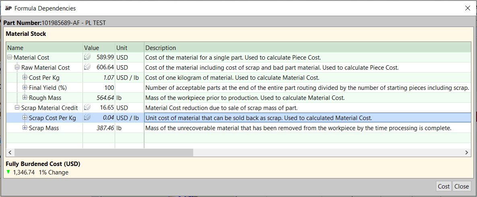The width and height of the screenshot is (477, 197).
Task: Click the override icon beside Scrap Cost Per Kg value
Action: [87, 118]
